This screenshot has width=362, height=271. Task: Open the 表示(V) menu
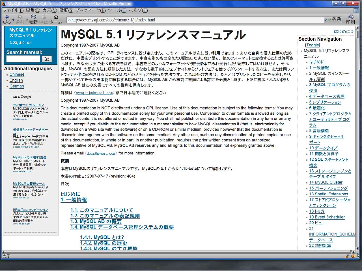click(50, 10)
